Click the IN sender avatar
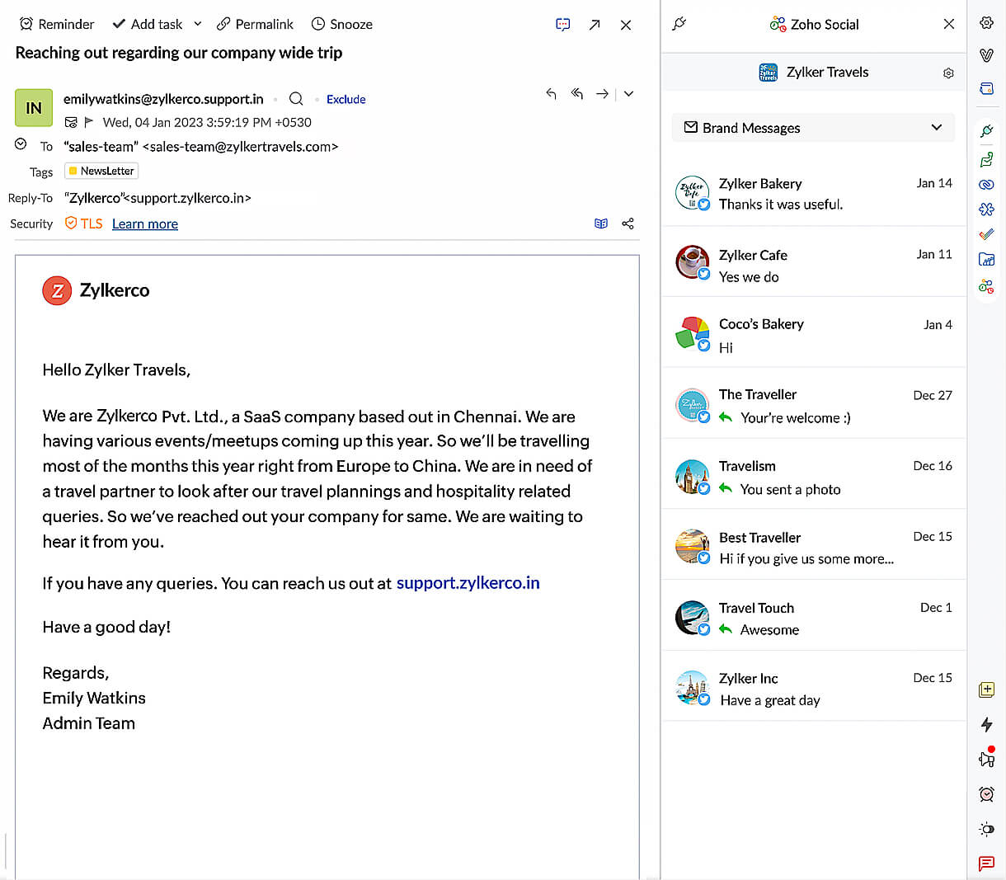Viewport: 1006px width, 880px height. (x=34, y=108)
